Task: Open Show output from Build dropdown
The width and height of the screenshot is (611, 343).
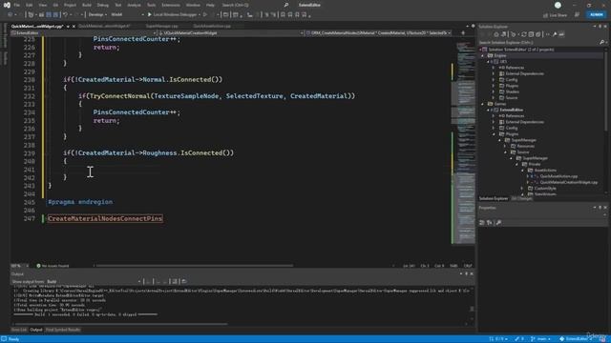Action: pos(94,282)
